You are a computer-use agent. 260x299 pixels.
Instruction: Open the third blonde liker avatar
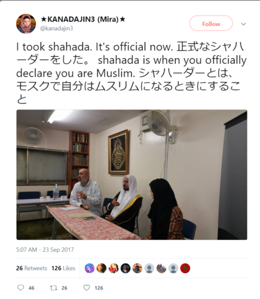(x=114, y=268)
